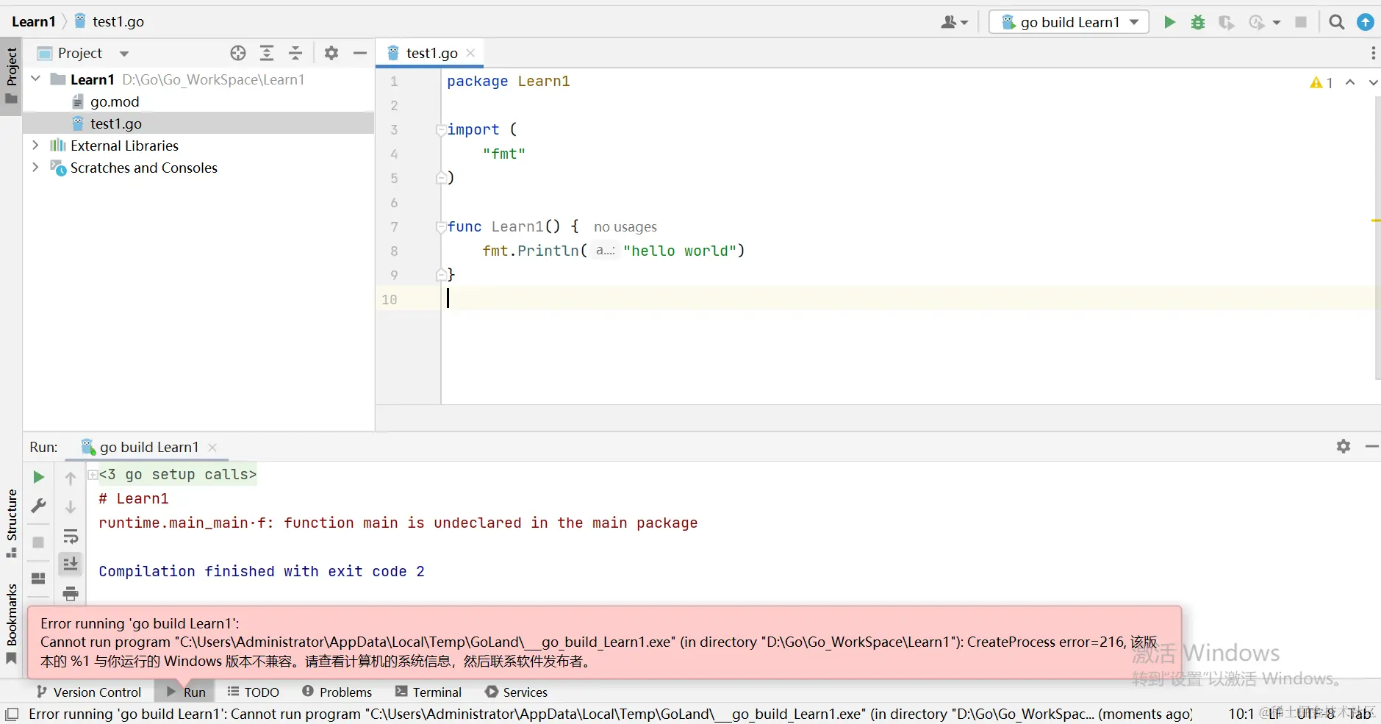Collapse the Learn1 project root folder
The height and width of the screenshot is (724, 1381).
(35, 79)
